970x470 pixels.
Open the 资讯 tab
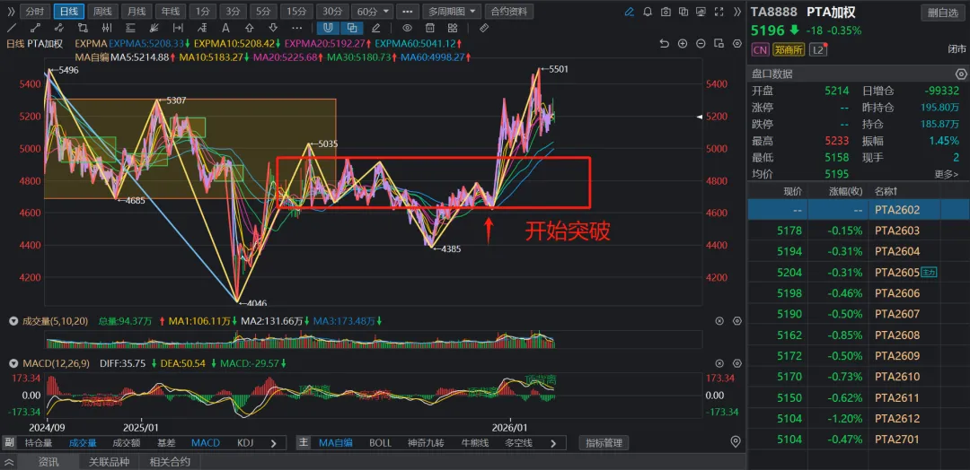48,461
